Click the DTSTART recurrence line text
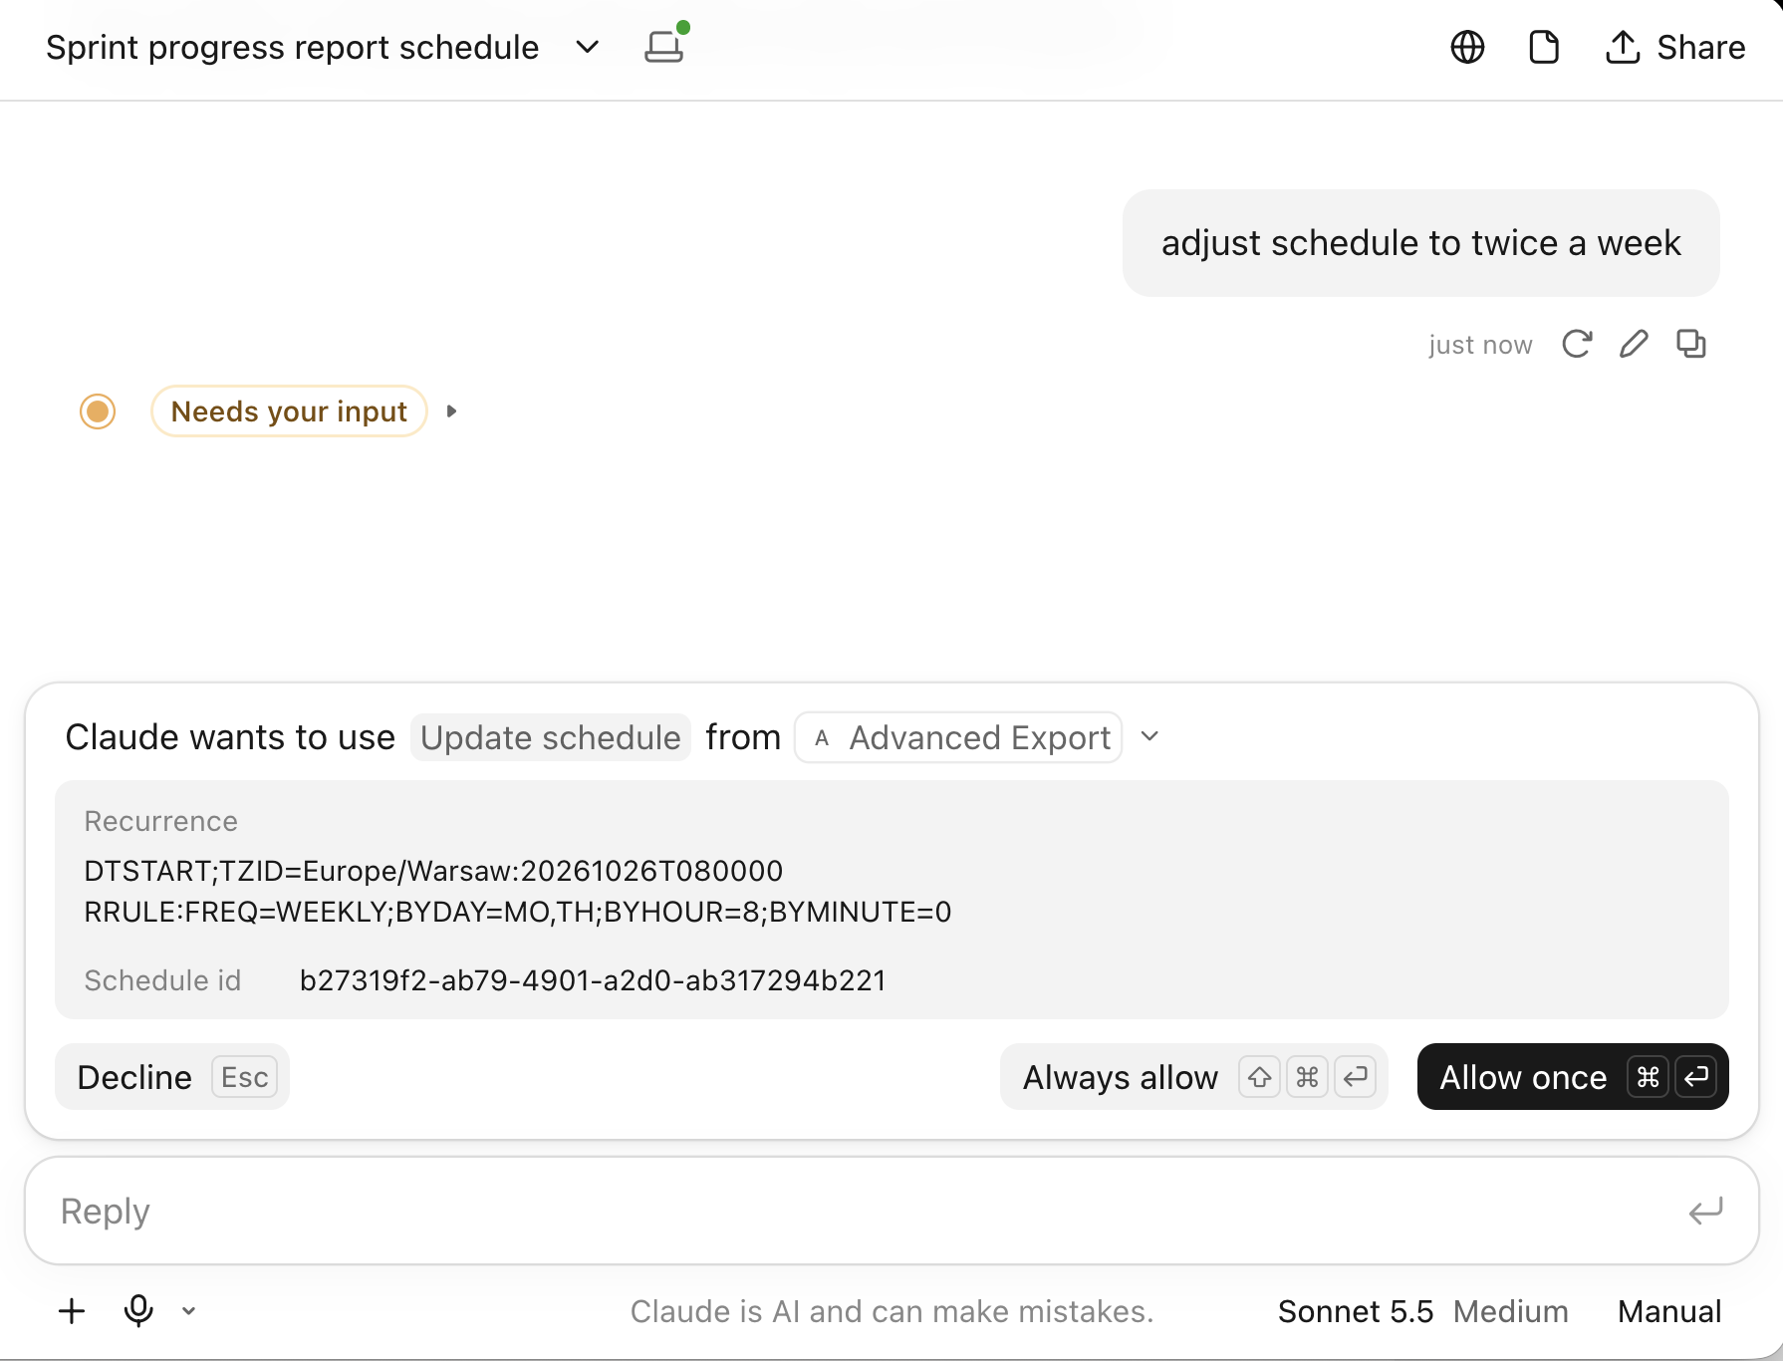This screenshot has width=1783, height=1361. click(x=433, y=871)
